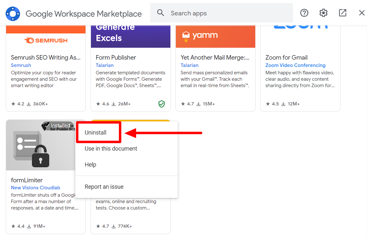Open the New Visions Cloudlab link
367x239 pixels.
click(x=35, y=188)
